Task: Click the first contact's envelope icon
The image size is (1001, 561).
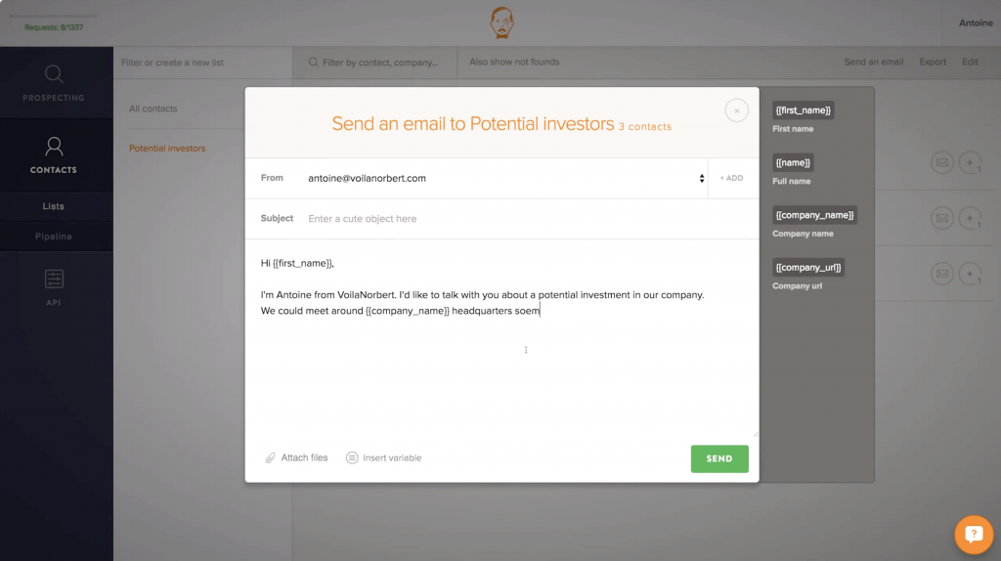Action: coord(941,163)
